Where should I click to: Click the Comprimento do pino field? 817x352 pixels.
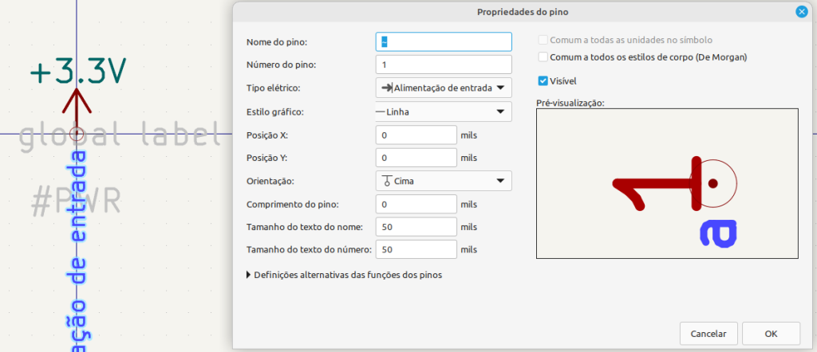[x=416, y=205]
